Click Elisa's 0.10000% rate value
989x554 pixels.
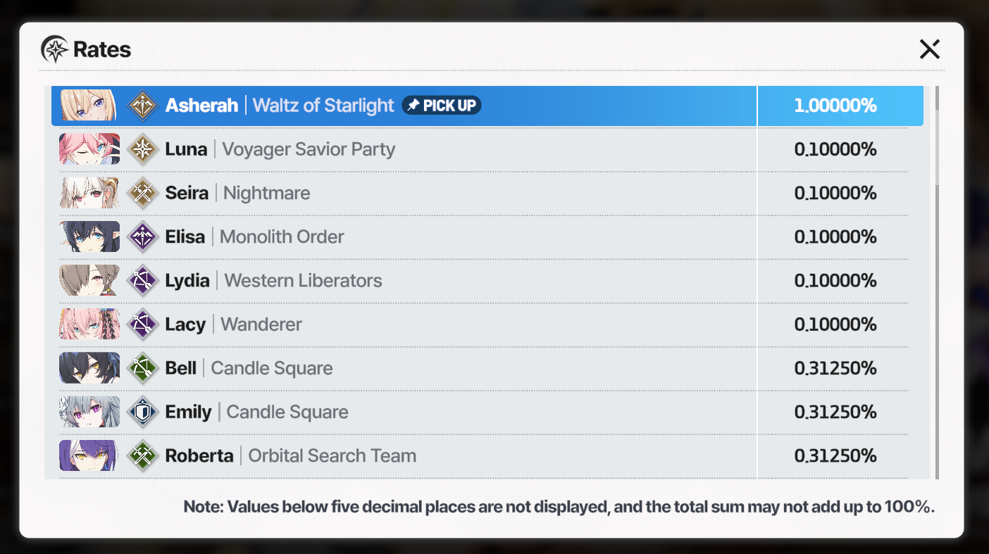click(835, 237)
